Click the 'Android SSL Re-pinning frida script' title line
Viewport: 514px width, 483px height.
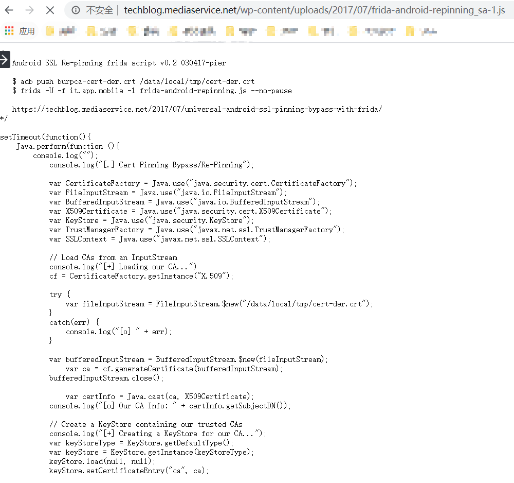point(119,63)
